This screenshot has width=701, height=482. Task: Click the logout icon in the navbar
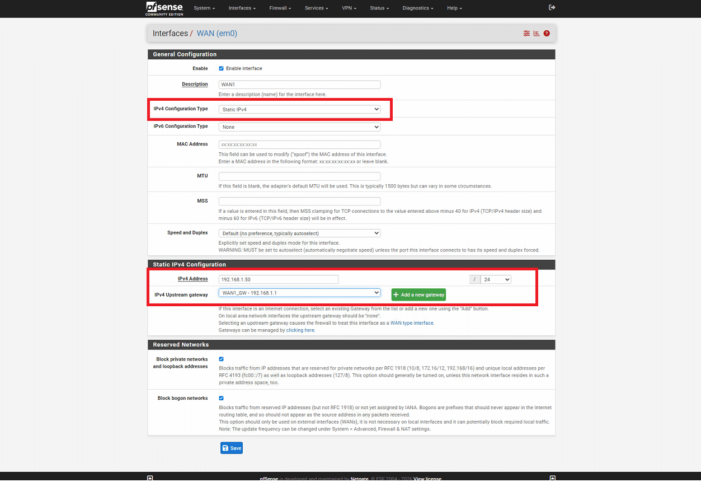[552, 7]
